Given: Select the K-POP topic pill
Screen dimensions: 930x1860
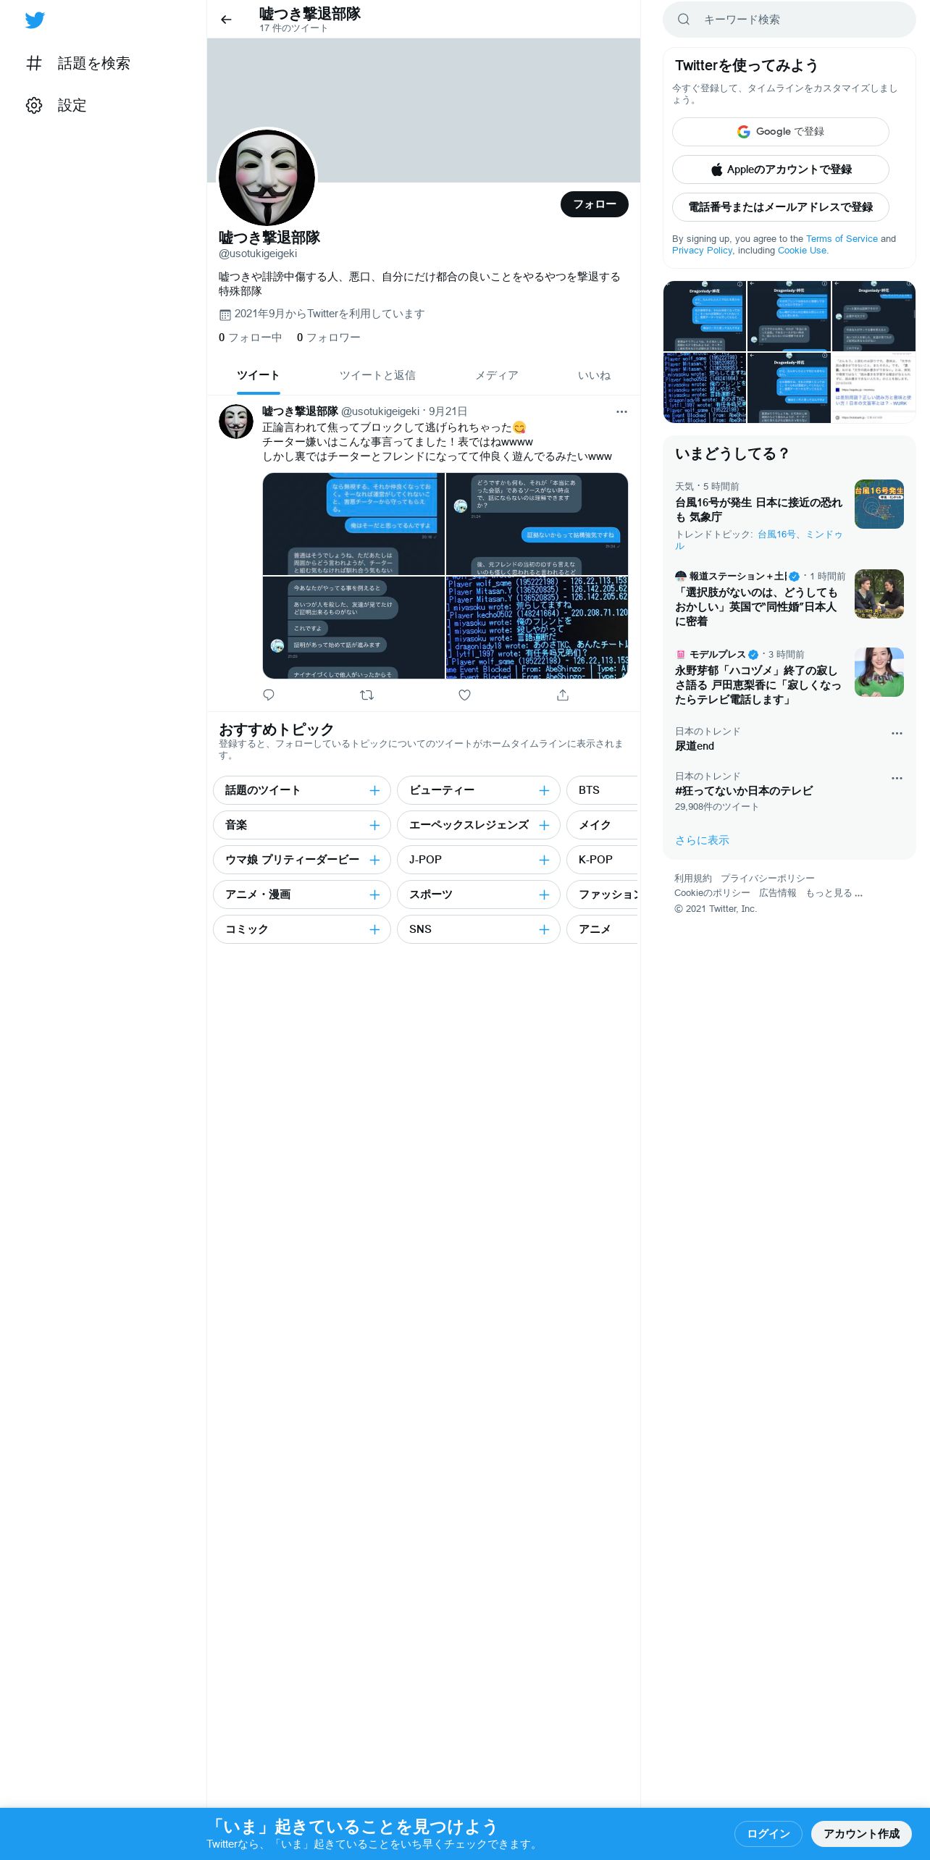Looking at the screenshot, I should tap(602, 860).
